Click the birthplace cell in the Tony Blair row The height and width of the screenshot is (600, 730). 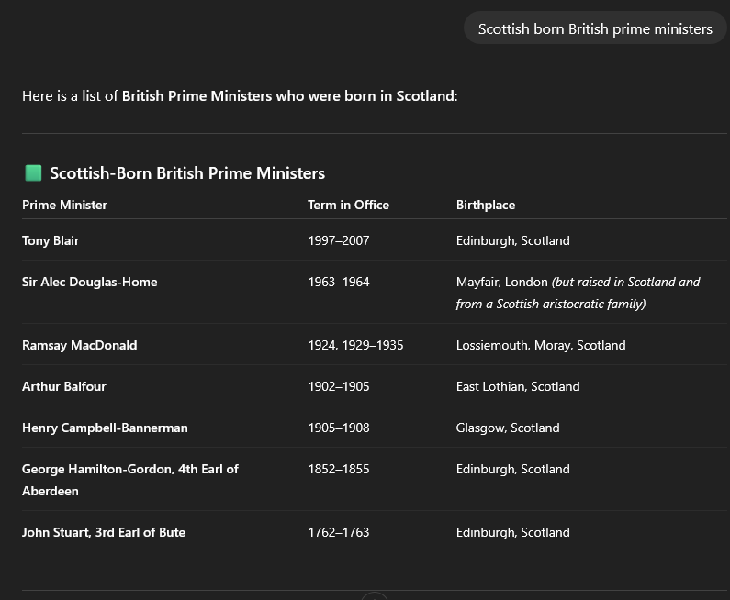pos(513,240)
